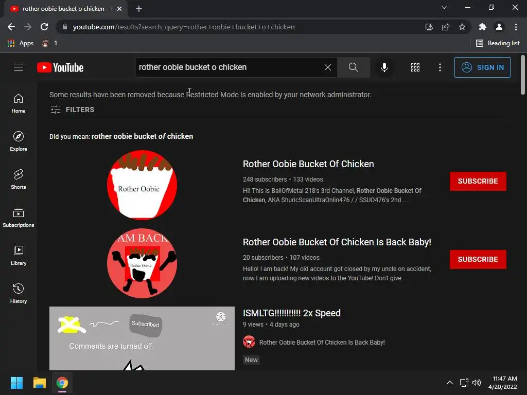Bookmark this page with the star
The image size is (527, 395).
pos(462,27)
